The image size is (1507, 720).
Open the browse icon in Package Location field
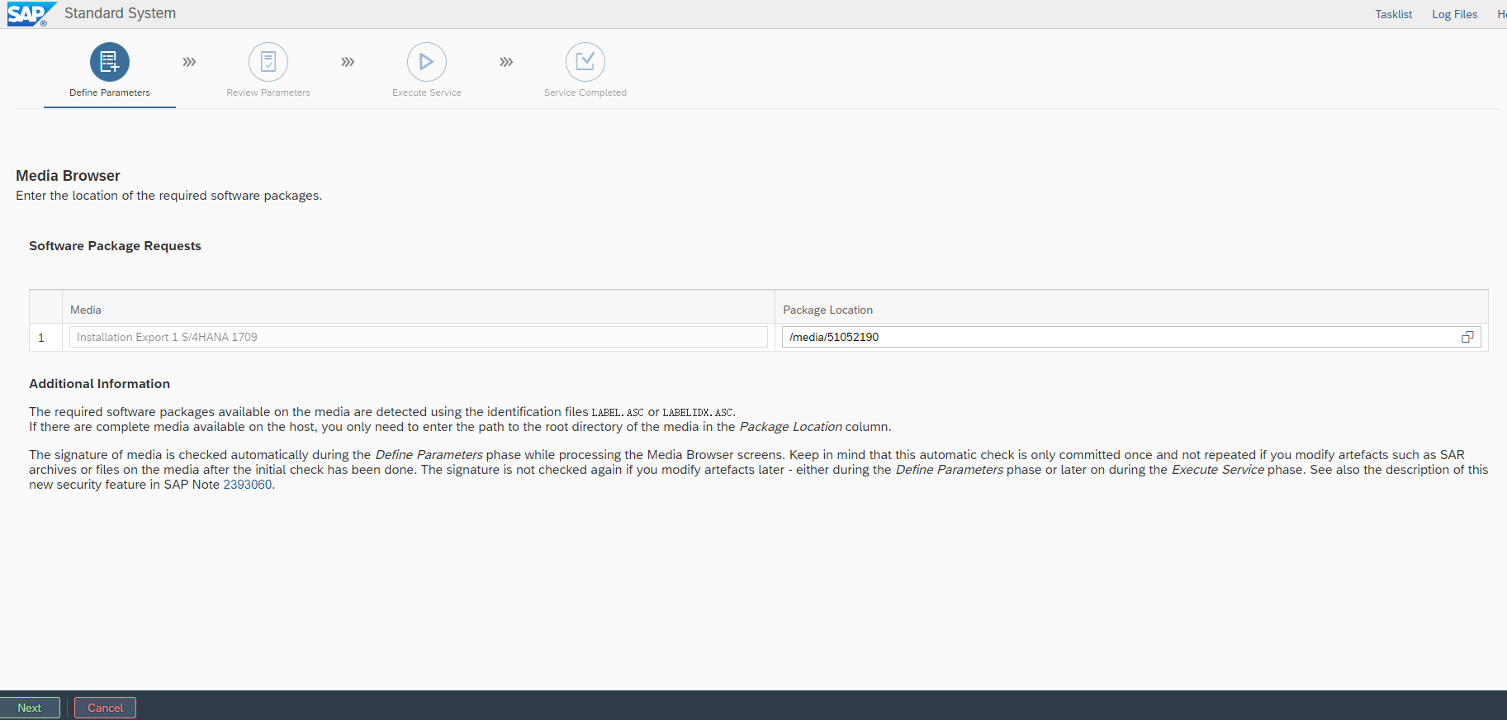tap(1467, 337)
